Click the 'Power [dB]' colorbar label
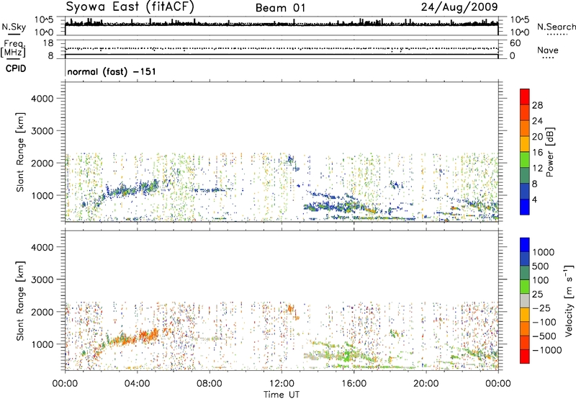This screenshot has height=399, width=576. click(549, 152)
